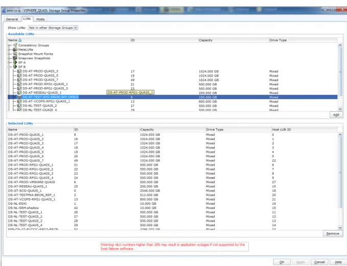The width and height of the screenshot is (347, 266).
Task: Expand the SP A tree node
Action: click(9, 63)
